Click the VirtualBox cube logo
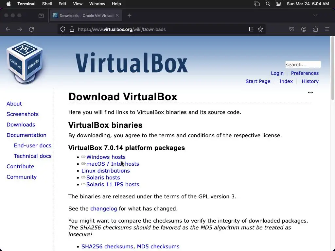 pos(25,62)
